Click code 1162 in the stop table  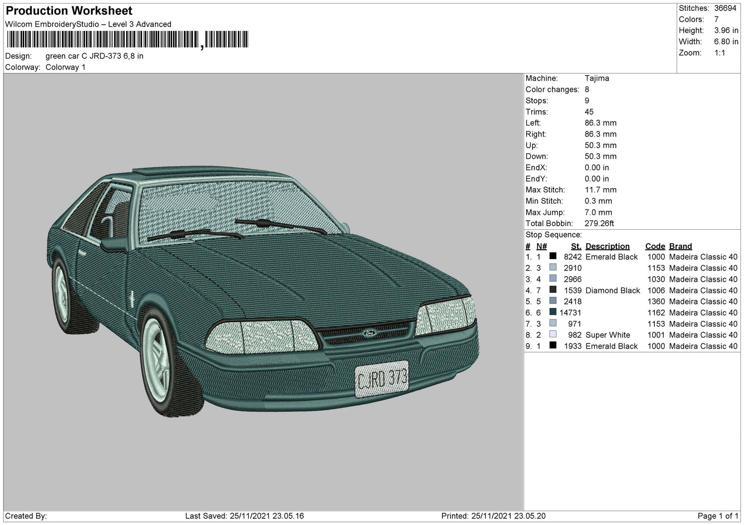coord(656,313)
